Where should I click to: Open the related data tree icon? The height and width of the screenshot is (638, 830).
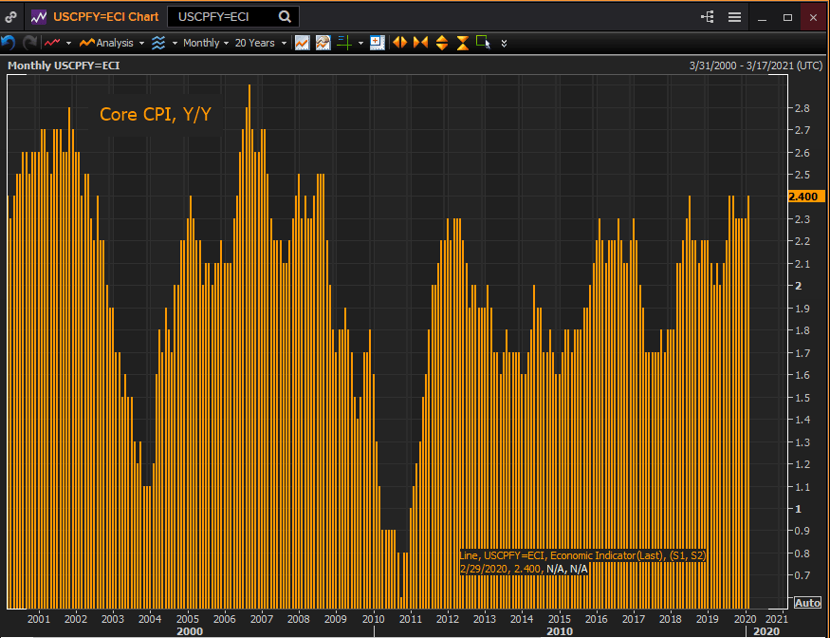point(707,17)
